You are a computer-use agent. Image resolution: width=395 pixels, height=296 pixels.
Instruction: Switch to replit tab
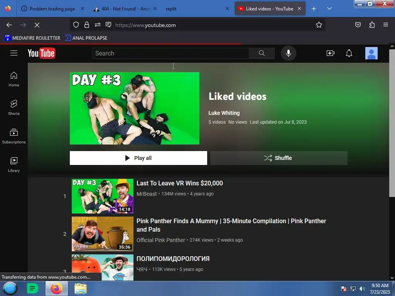(197, 9)
